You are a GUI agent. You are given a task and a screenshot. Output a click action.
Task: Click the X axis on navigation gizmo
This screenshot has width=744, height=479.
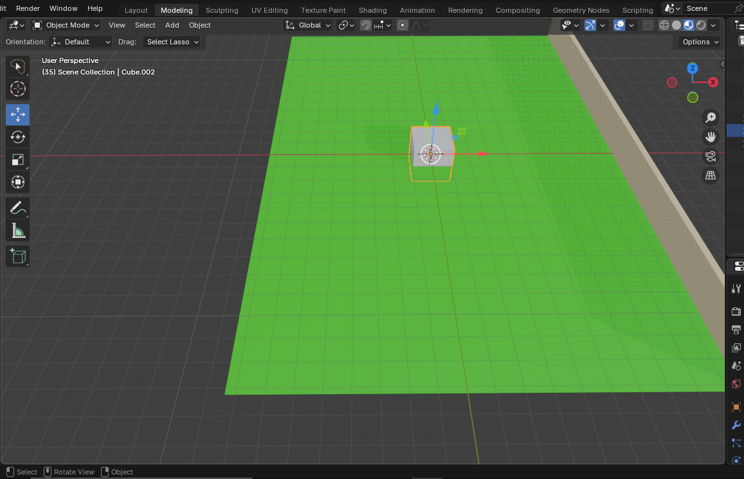click(712, 82)
